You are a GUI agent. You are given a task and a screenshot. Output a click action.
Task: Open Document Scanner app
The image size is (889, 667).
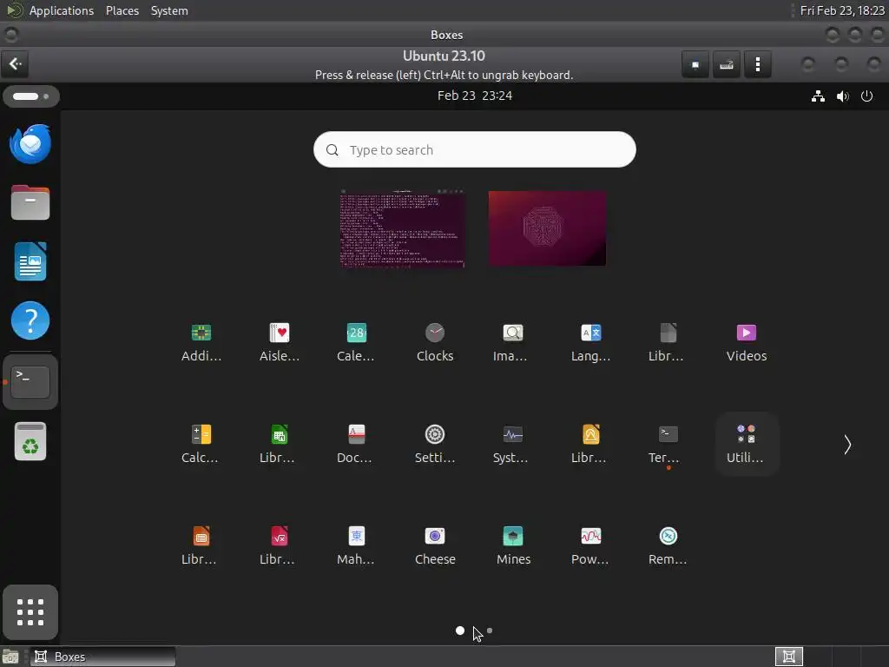click(357, 444)
